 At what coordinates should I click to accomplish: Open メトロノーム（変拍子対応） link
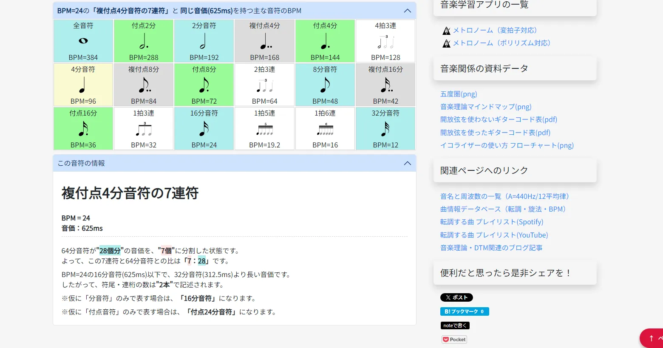pyautogui.click(x=495, y=30)
